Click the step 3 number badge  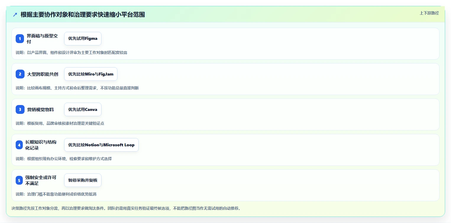tap(20, 109)
